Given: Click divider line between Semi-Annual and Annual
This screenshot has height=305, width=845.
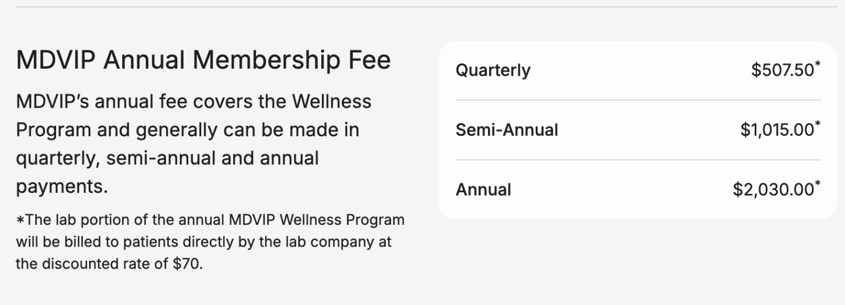Looking at the screenshot, I should pos(638,160).
